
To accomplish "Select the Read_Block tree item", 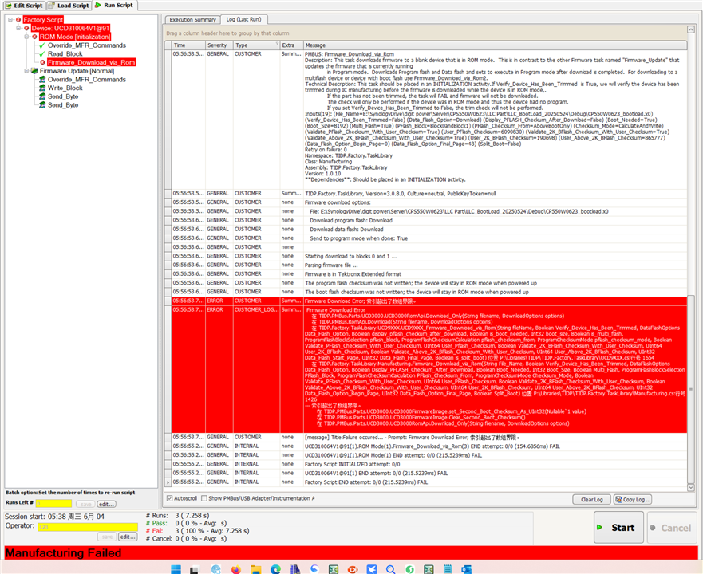I will [x=65, y=53].
